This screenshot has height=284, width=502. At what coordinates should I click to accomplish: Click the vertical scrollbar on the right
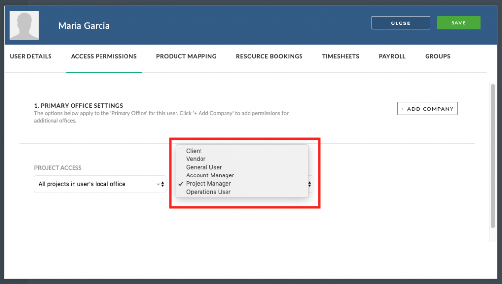click(493, 156)
